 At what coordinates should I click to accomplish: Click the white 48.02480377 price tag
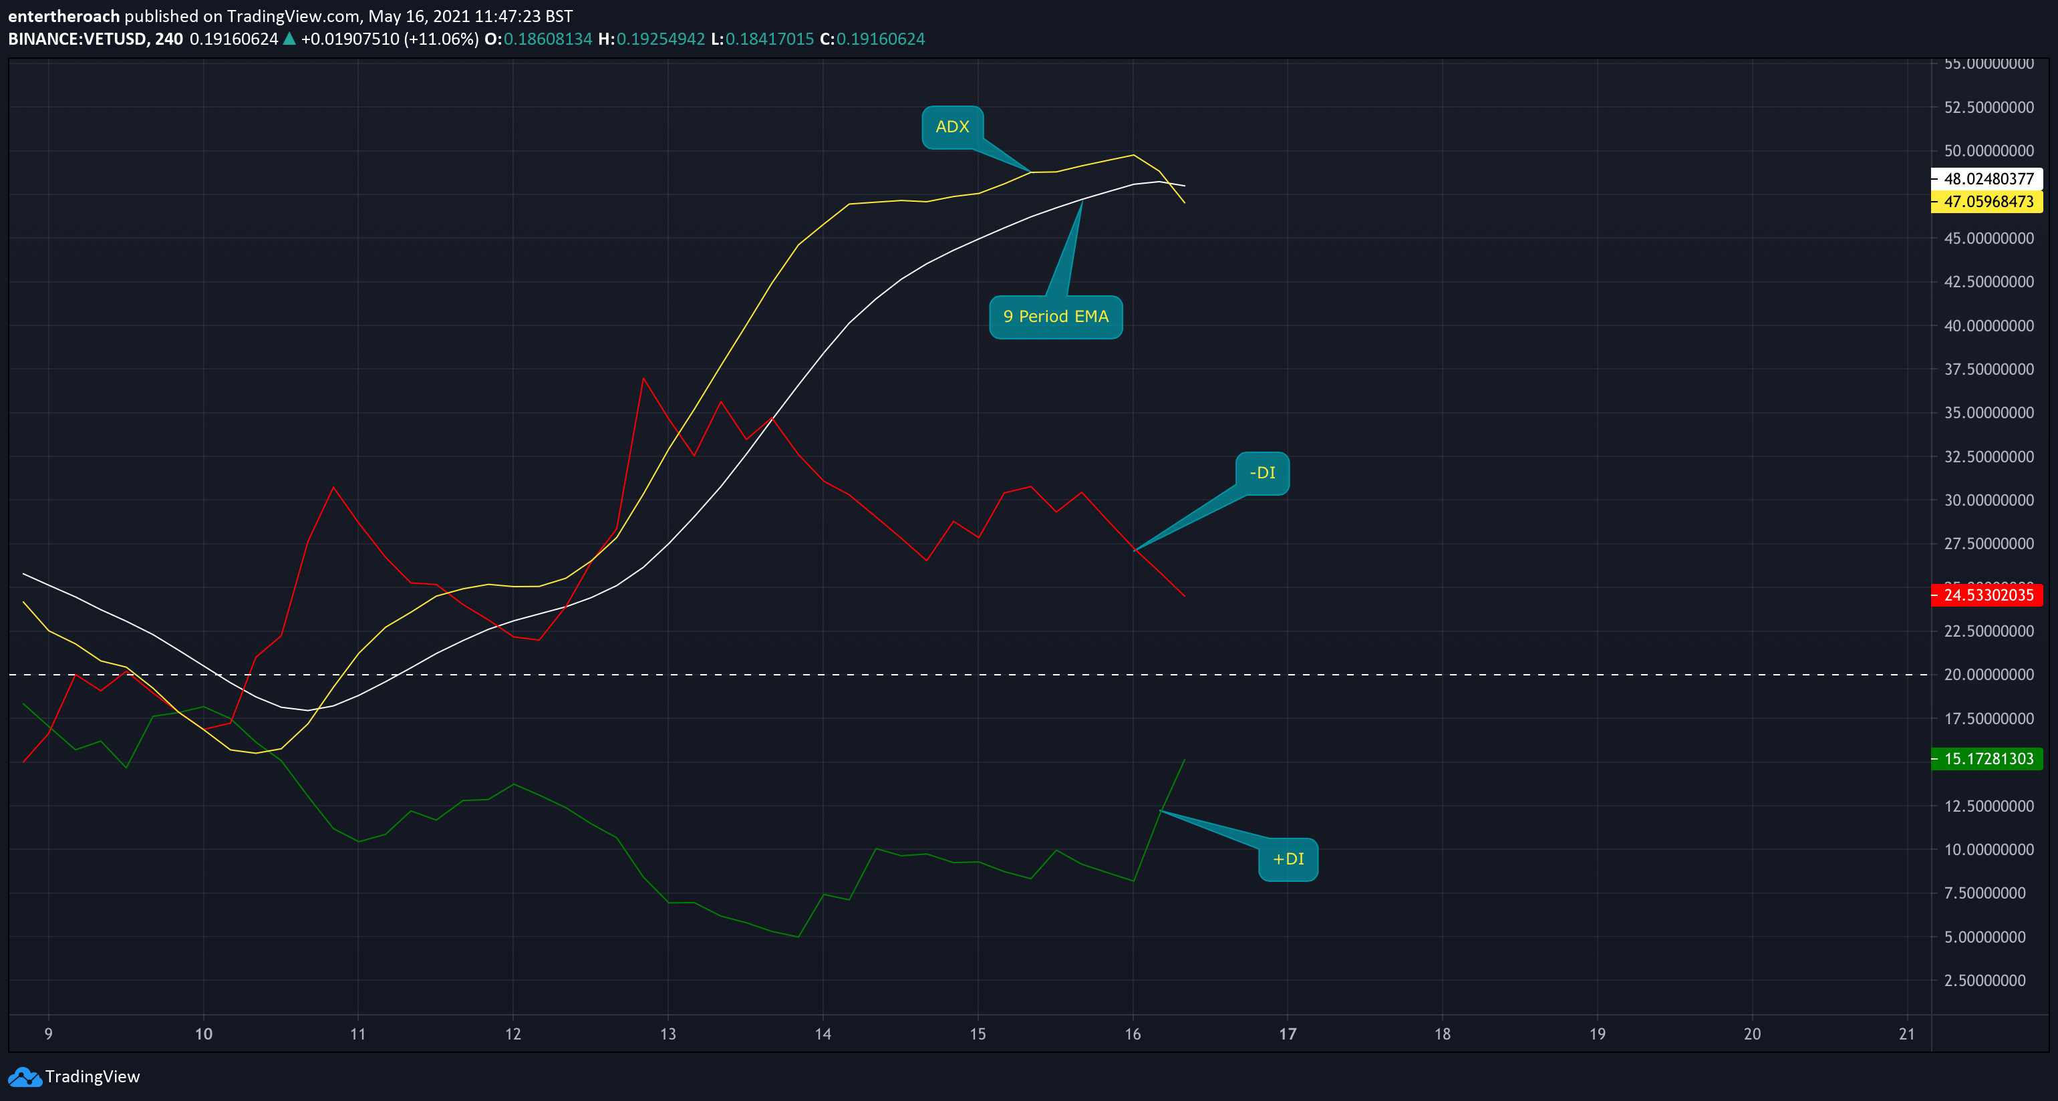click(x=1987, y=179)
